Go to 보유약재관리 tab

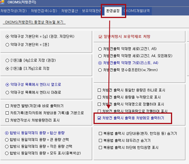point(92,11)
